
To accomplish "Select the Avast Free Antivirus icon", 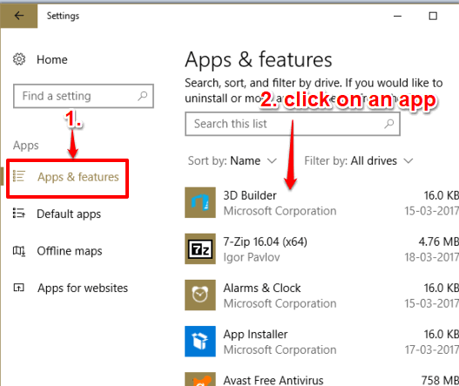I will [200, 379].
